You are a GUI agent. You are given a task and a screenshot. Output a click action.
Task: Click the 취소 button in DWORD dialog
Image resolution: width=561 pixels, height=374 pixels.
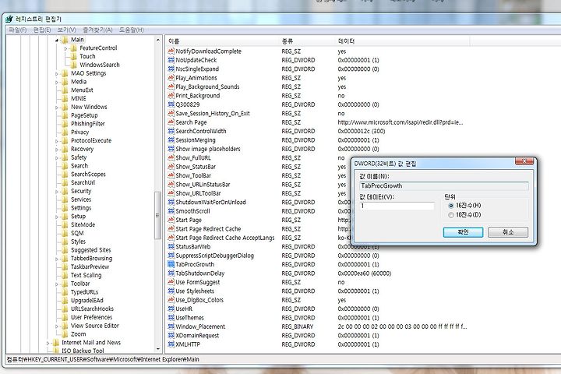(508, 232)
